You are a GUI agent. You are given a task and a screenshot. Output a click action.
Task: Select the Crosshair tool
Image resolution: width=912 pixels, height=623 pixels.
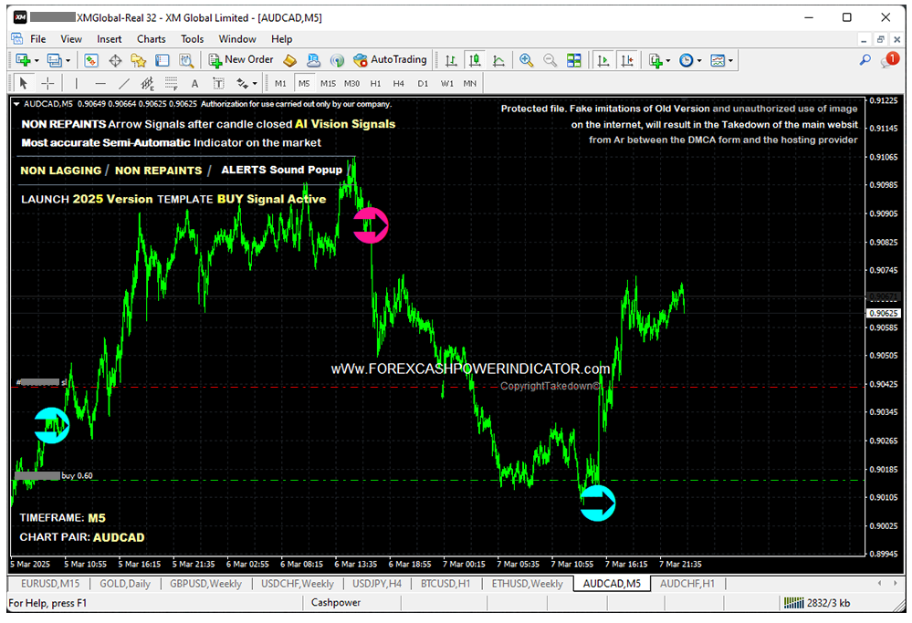click(x=47, y=83)
